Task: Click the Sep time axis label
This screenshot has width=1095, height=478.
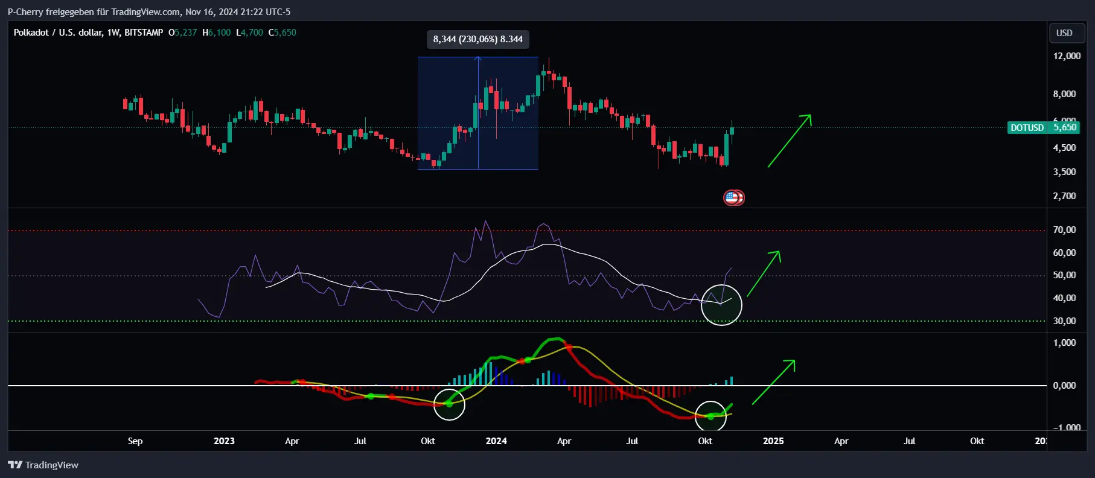Action: (x=135, y=441)
